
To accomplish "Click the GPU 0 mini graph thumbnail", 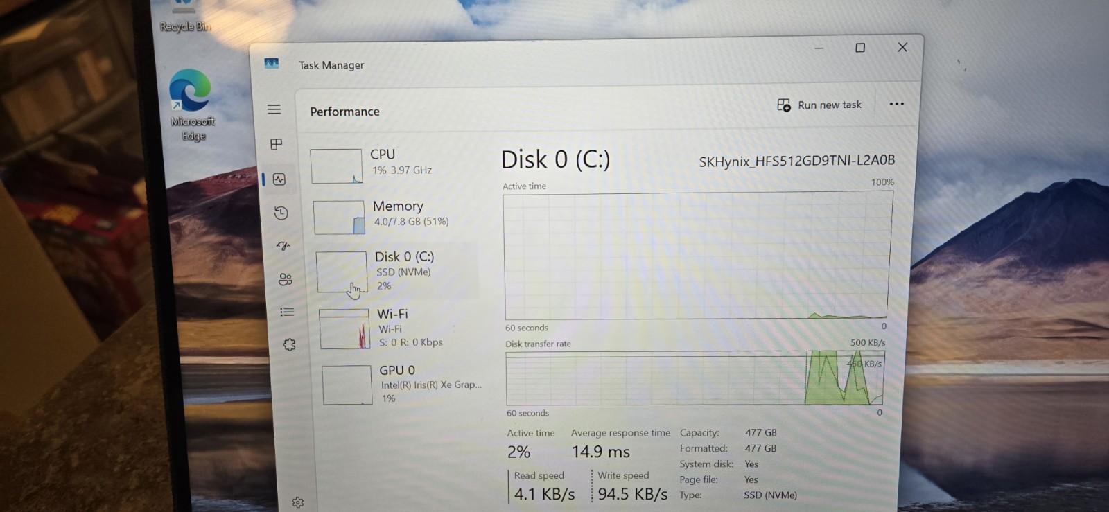I will (347, 385).
